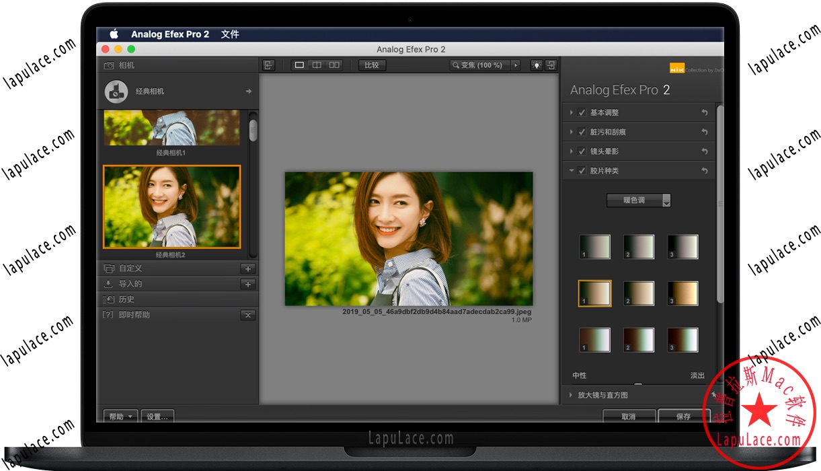
Task: Select the side-by-side view icon
Action: tap(335, 65)
